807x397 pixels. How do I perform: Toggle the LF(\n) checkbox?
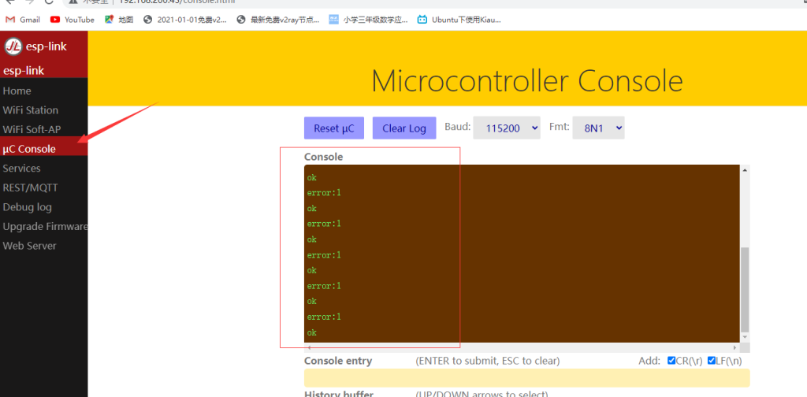point(712,361)
